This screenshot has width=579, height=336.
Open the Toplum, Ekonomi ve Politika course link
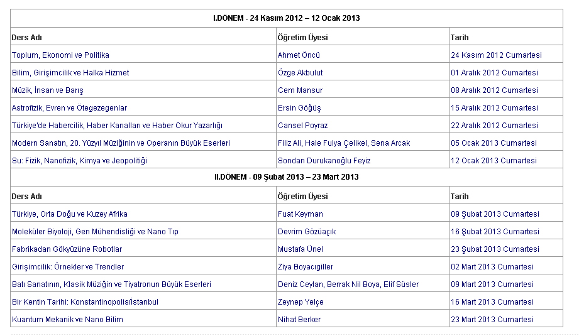pos(60,55)
